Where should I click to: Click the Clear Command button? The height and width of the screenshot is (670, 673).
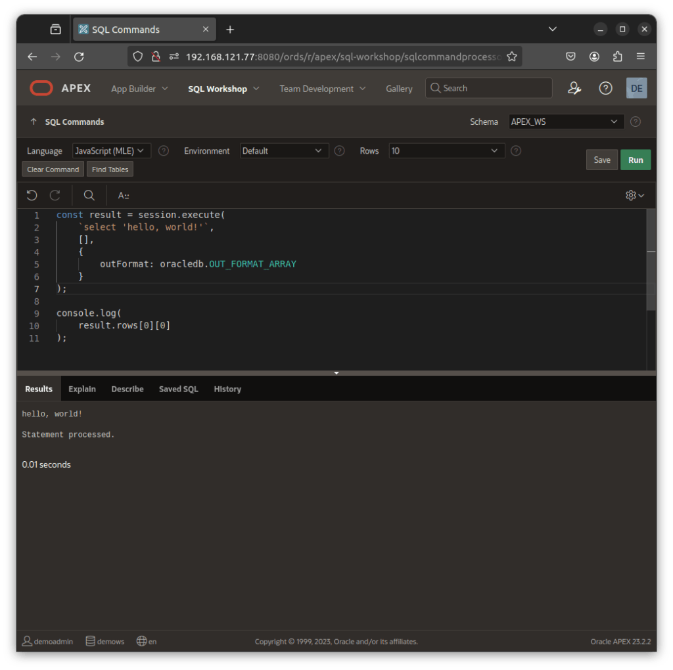pyautogui.click(x=53, y=169)
